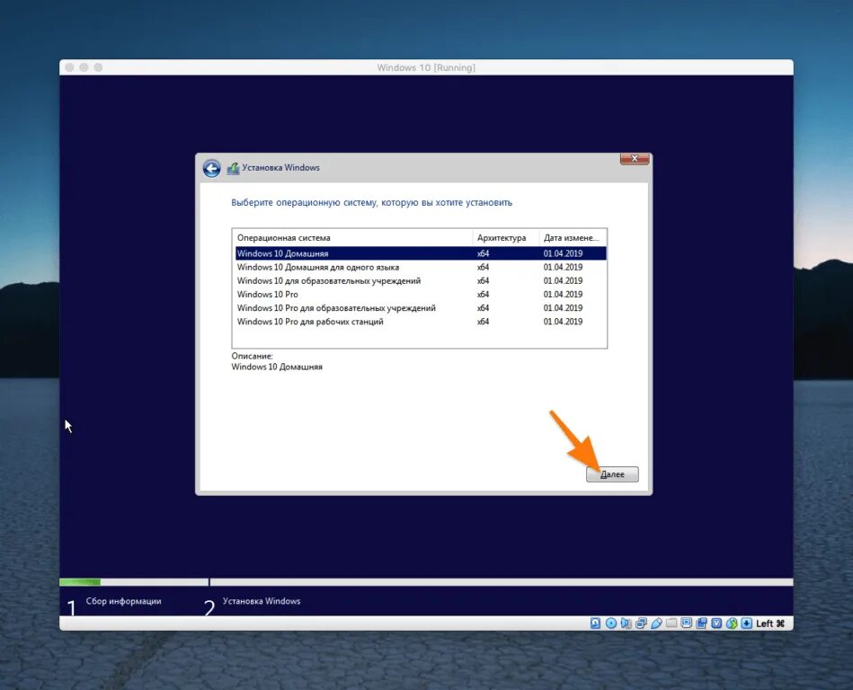Image resolution: width=853 pixels, height=690 pixels.
Task: Select Windows 10 для образовательных учреждений
Action: click(421, 280)
